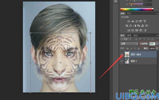Open the 不透明度 opacity slider arrow
This screenshot has width=159, height=100.
(x=157, y=44)
